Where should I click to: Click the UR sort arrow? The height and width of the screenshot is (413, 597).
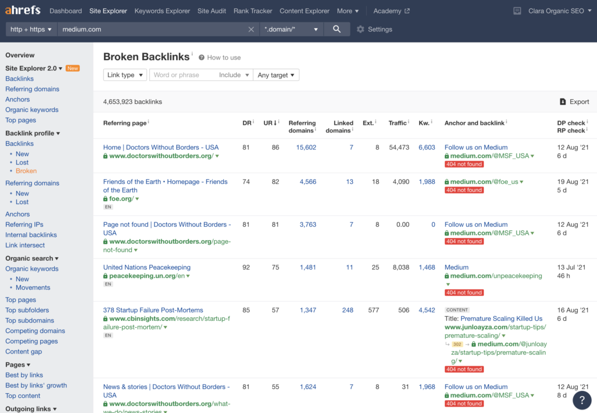pos(275,123)
